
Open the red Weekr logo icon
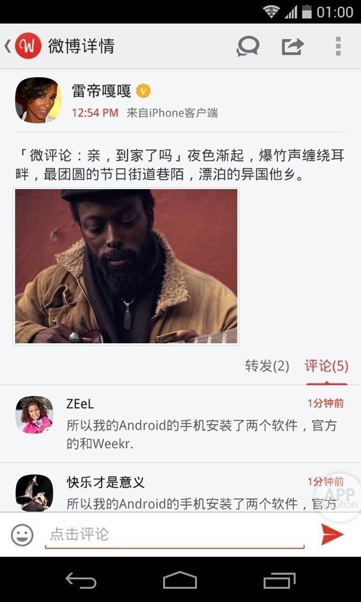[28, 46]
